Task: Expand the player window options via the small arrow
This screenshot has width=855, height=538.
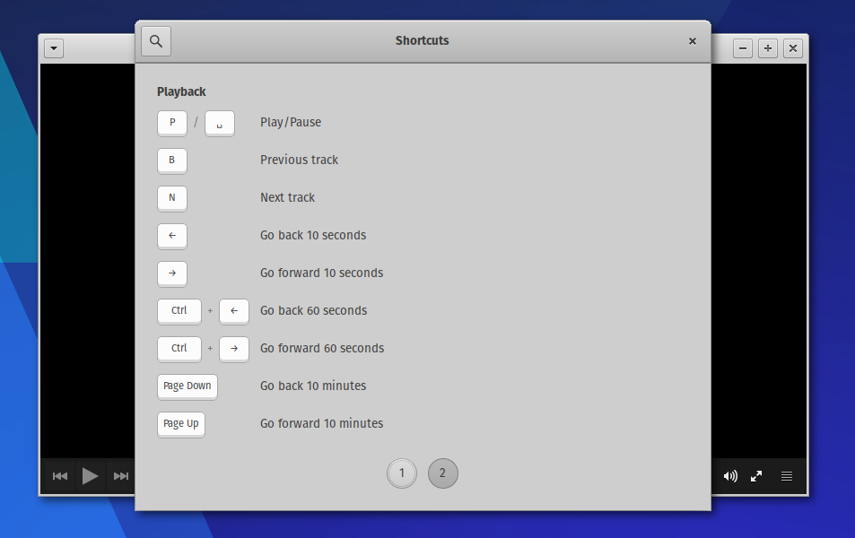Action: click(x=53, y=48)
